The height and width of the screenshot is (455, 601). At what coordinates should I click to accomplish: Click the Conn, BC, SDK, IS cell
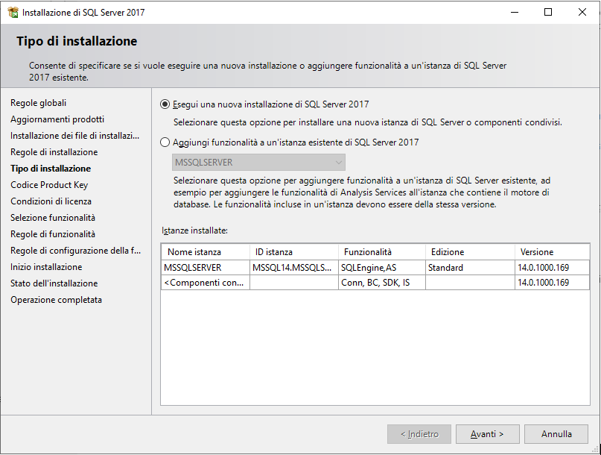[x=382, y=283]
